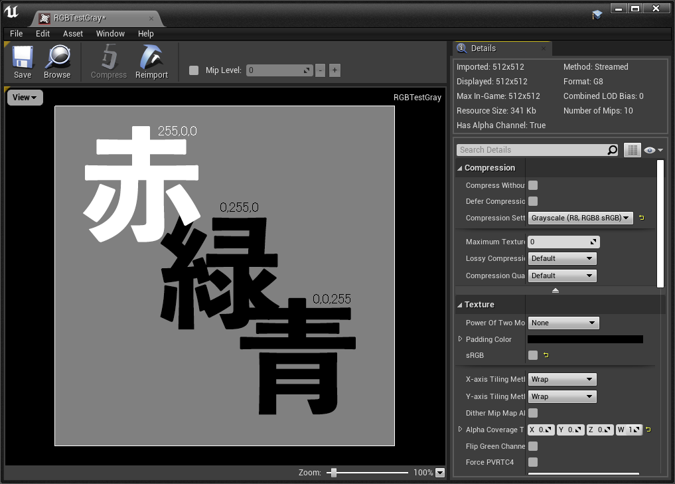Toggle Compress Without Alpha checkbox
The height and width of the screenshot is (484, 675).
point(533,185)
